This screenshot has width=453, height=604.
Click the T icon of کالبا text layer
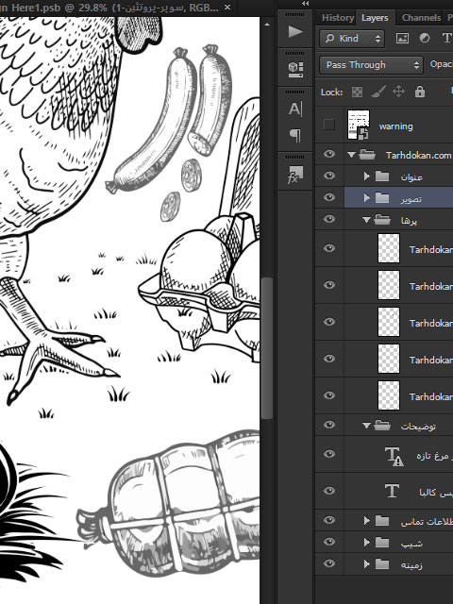392,491
